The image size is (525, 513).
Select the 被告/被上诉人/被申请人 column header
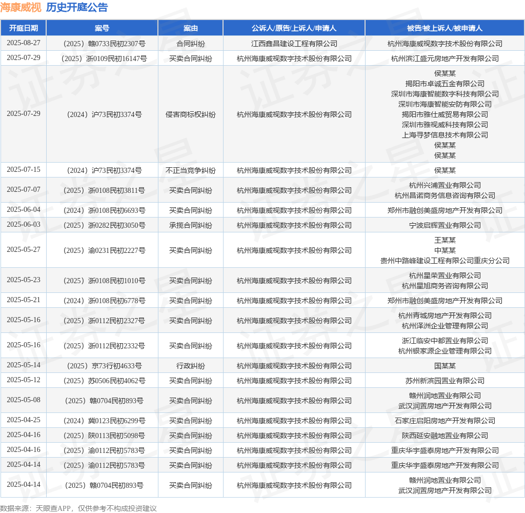pos(445,28)
